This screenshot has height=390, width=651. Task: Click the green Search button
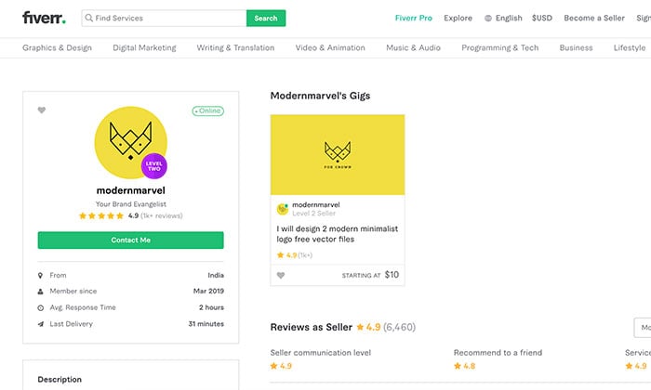click(266, 19)
